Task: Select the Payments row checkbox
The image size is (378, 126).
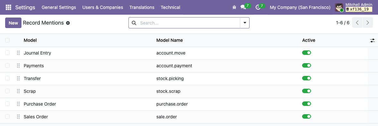Action: [7, 65]
